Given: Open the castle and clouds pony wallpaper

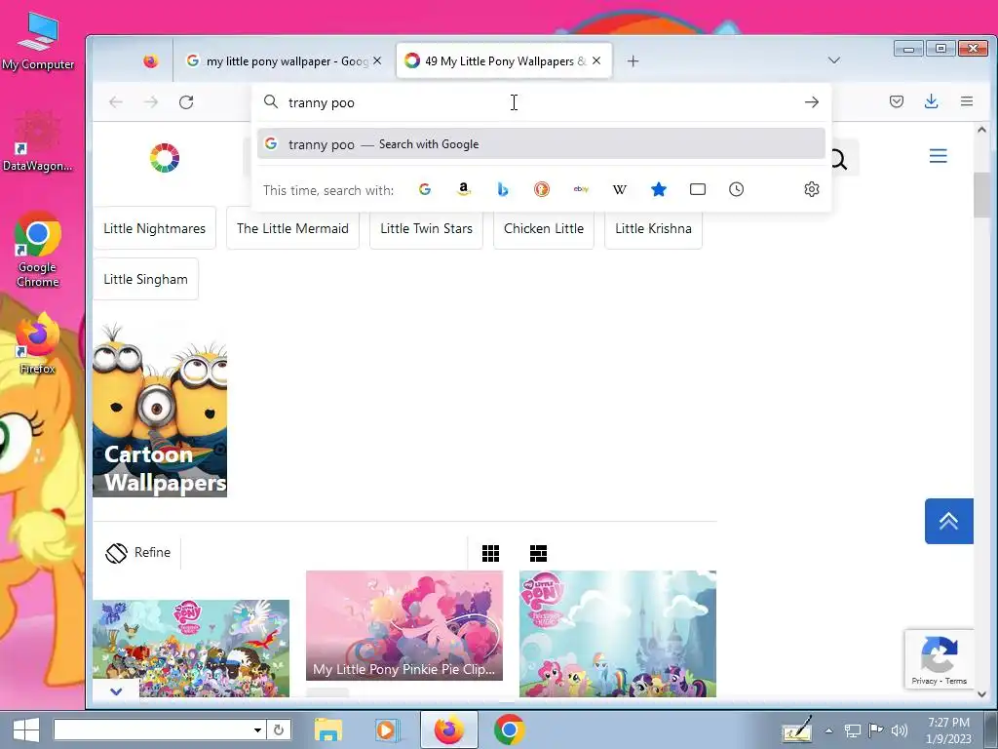Looking at the screenshot, I should click(x=617, y=634).
